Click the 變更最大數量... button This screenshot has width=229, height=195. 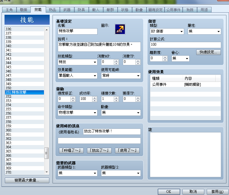click(x=27, y=180)
